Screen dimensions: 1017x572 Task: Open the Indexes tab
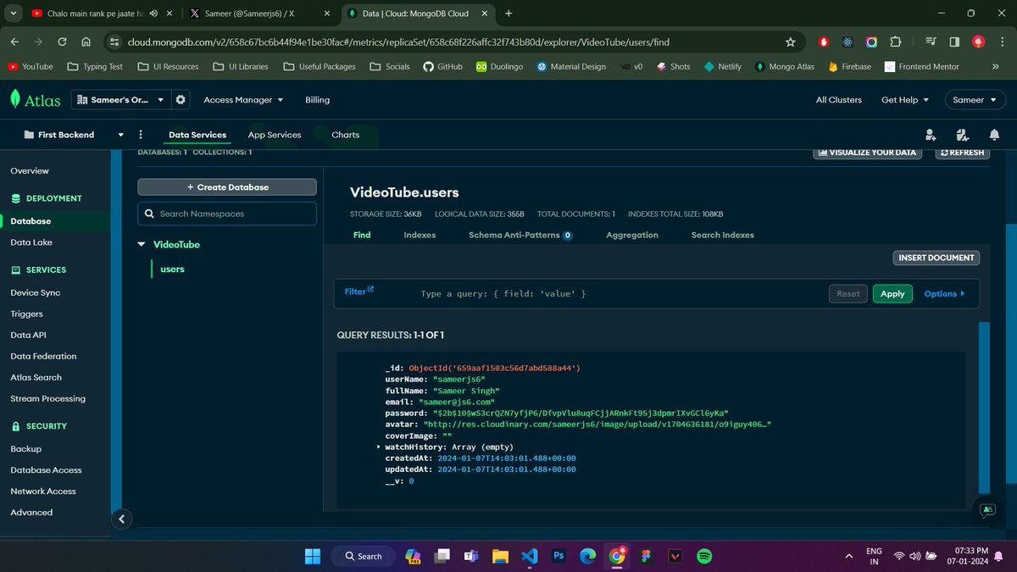coord(420,235)
